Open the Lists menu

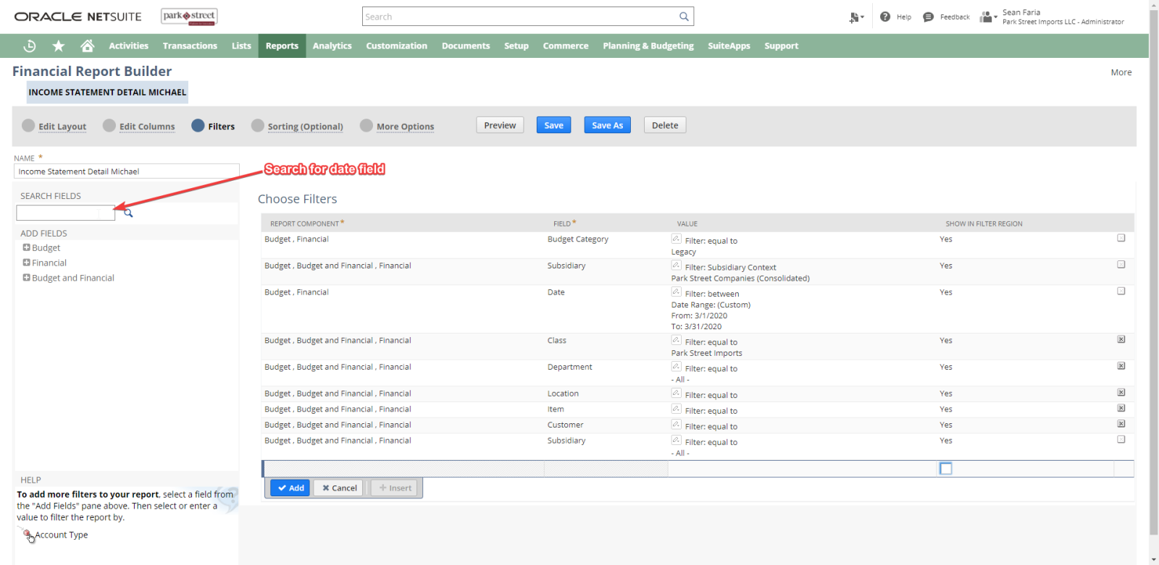pos(241,46)
